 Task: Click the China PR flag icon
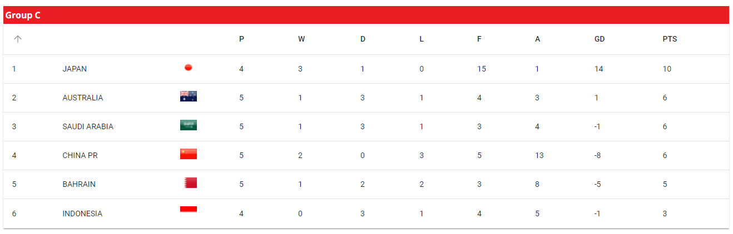(189, 154)
